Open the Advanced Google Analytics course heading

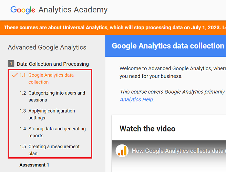point(47,47)
